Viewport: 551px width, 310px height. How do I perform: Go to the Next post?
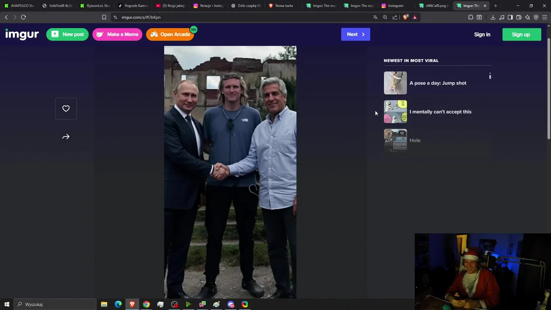pos(356,34)
